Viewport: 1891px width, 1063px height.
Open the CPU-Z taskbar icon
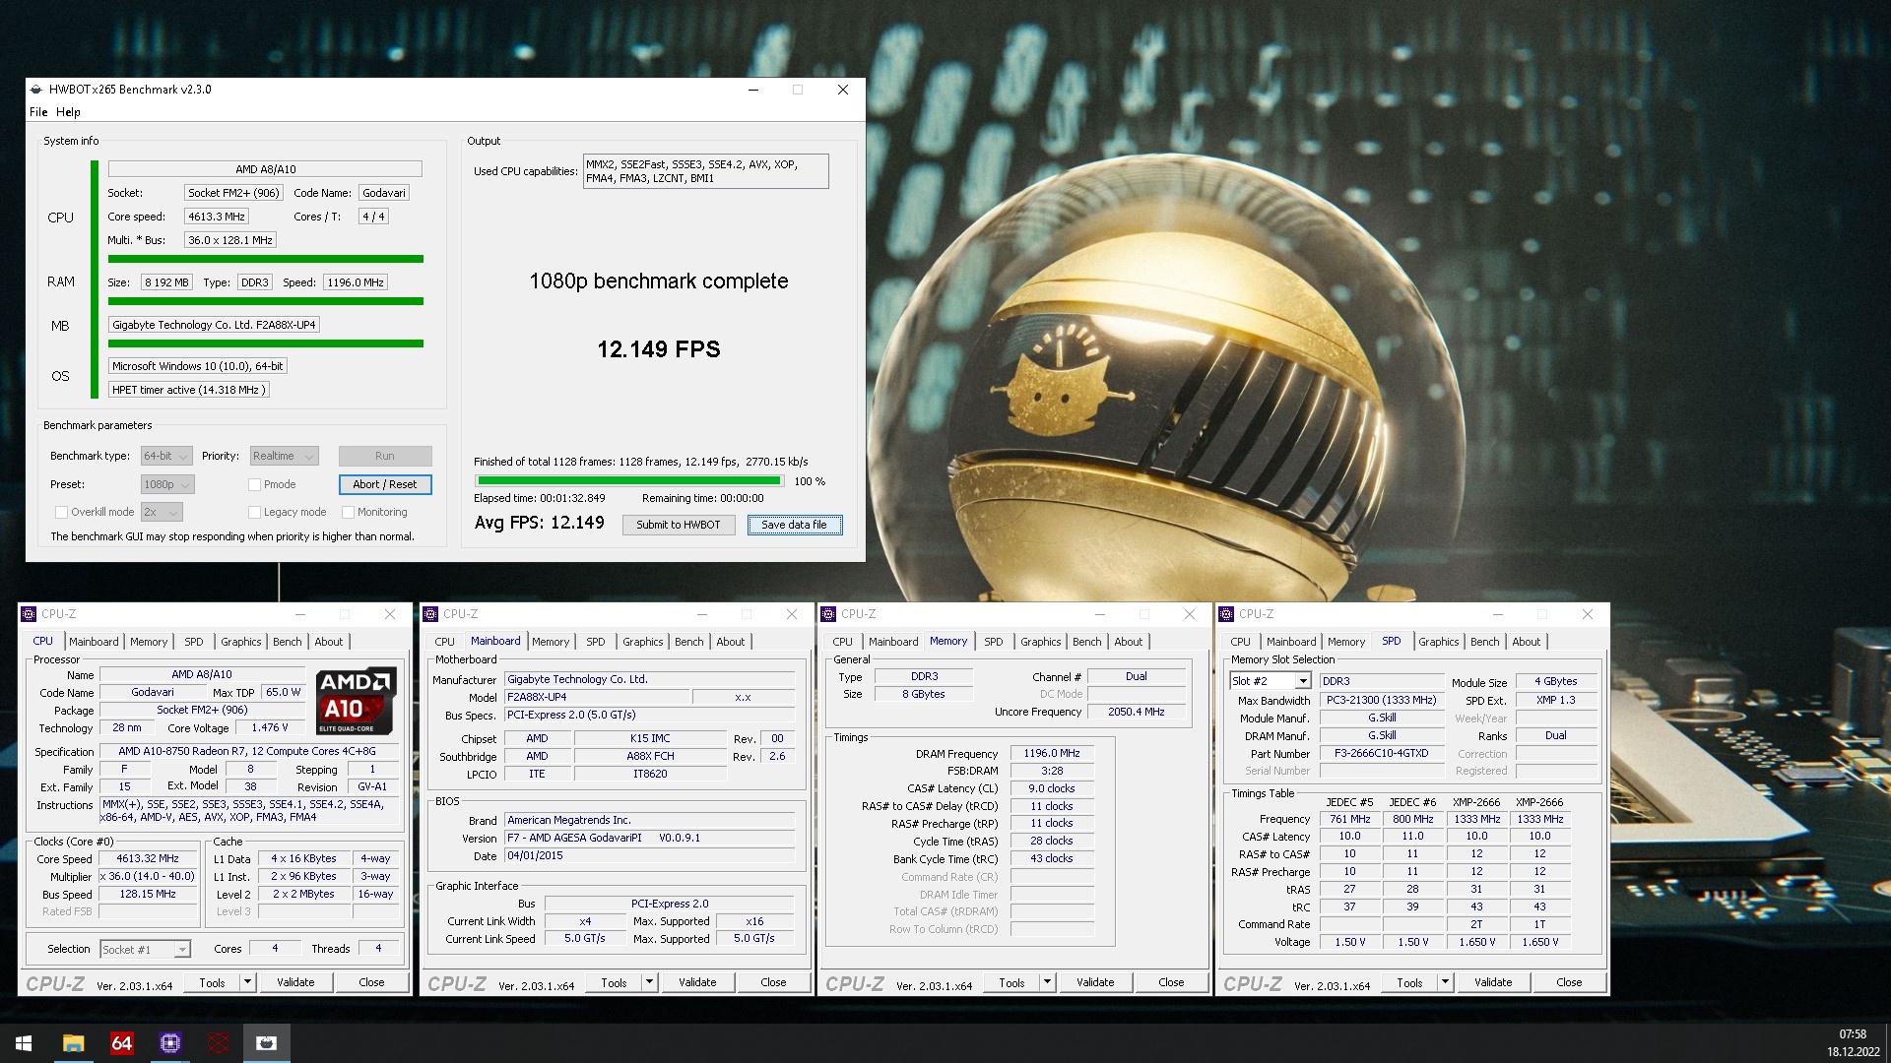pos(169,1042)
